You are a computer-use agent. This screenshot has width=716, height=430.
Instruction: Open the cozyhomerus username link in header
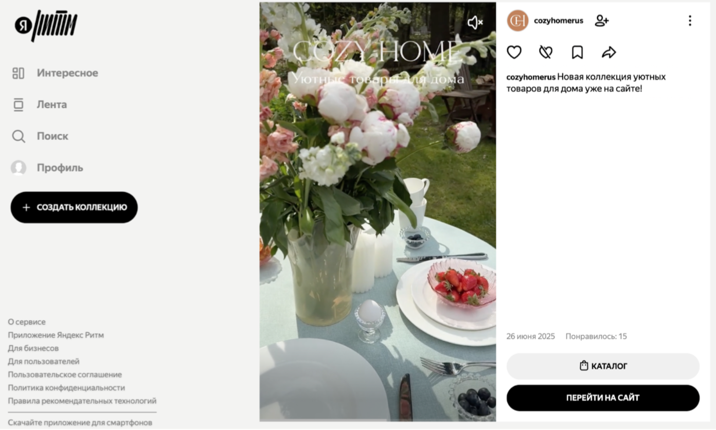pyautogui.click(x=559, y=21)
